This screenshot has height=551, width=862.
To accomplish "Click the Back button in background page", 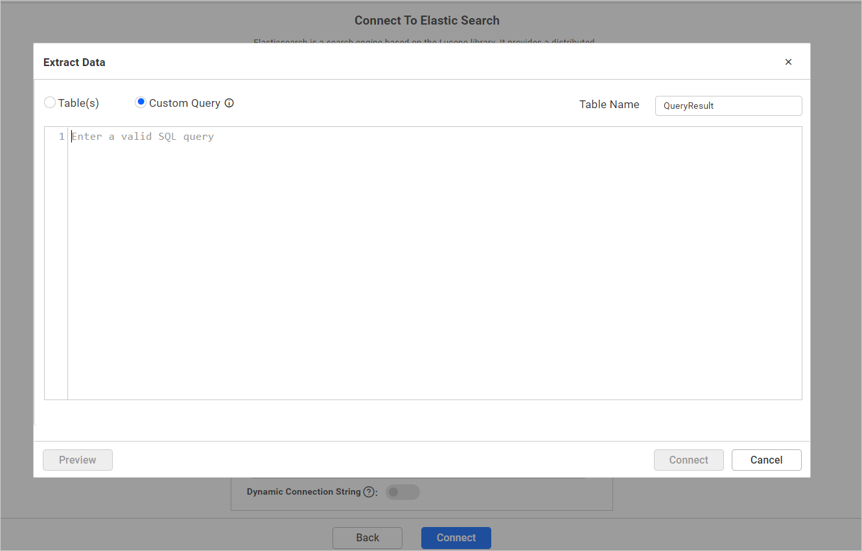I will (367, 537).
